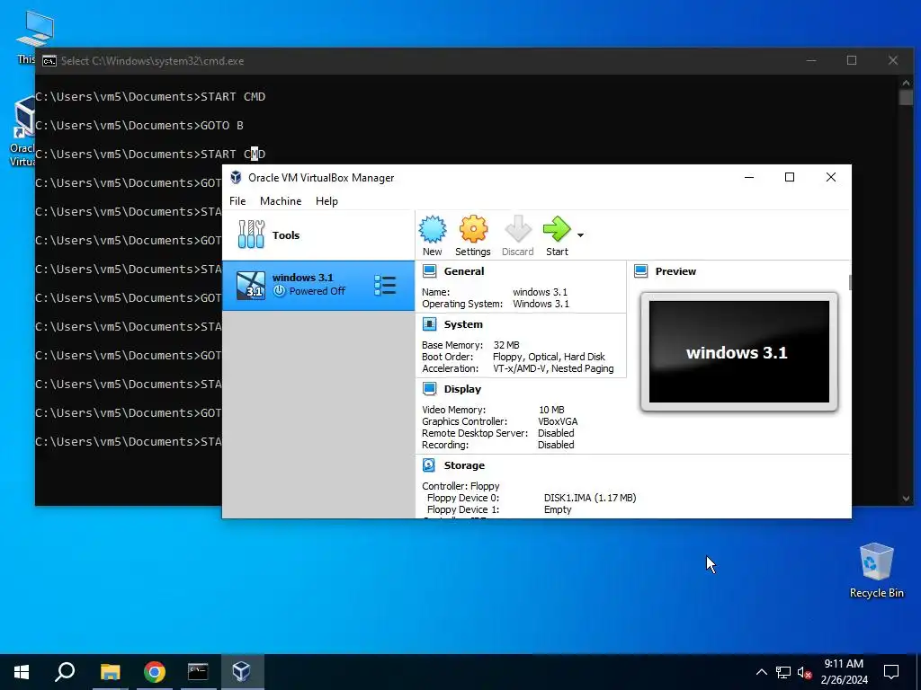This screenshot has height=690, width=921.
Task: Click the cmd window scrollbar thumb
Action: [906, 97]
